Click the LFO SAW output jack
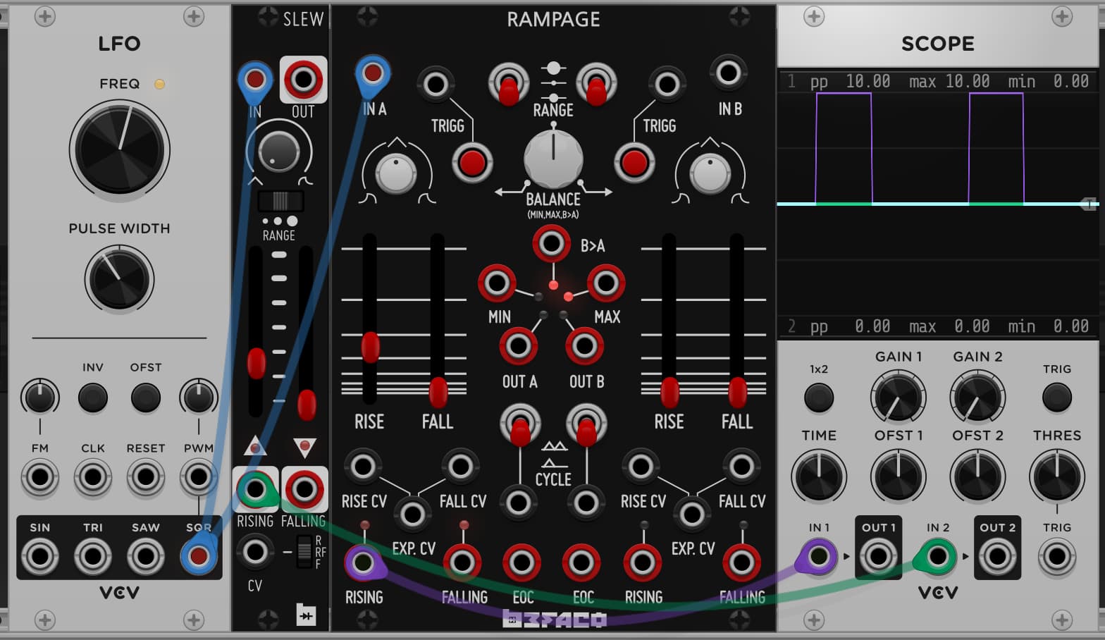The width and height of the screenshot is (1105, 640). click(x=146, y=557)
